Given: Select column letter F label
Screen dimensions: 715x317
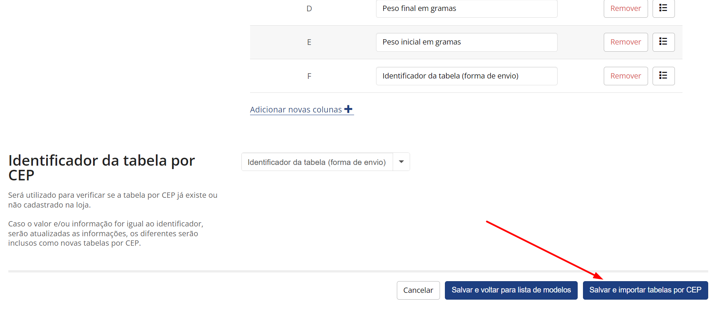Looking at the screenshot, I should click(x=309, y=76).
